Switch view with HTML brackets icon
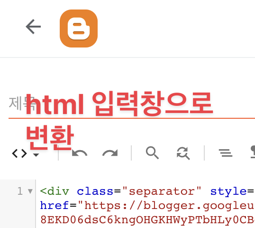Screen dimensions: 255x228 (x=19, y=153)
